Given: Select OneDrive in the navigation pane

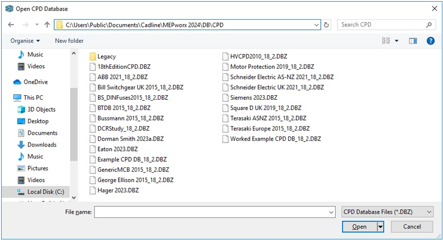Looking at the screenshot, I should [x=31, y=82].
